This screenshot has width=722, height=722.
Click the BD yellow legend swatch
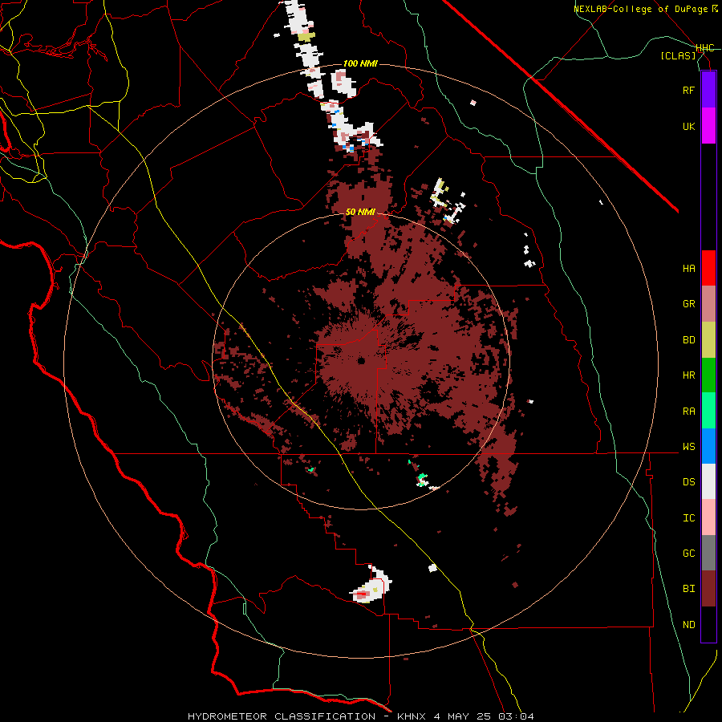[x=708, y=340]
